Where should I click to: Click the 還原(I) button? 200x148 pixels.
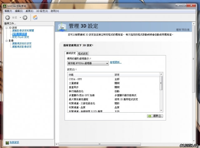pyautogui.click(x=155, y=116)
